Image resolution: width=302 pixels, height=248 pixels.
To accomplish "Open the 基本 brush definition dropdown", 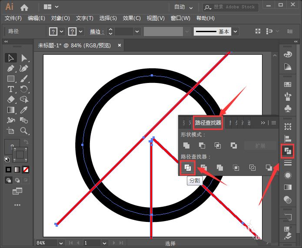I will point(236,31).
